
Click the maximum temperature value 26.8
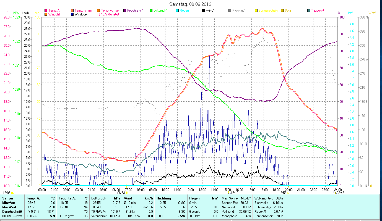(52, 207)
